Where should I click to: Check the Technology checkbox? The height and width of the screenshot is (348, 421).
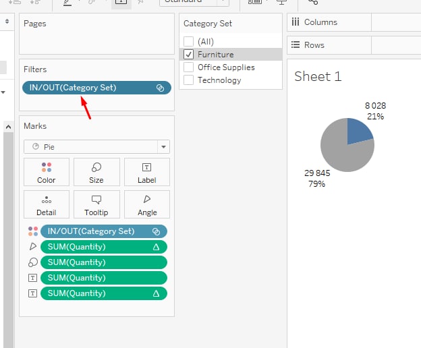click(x=188, y=80)
